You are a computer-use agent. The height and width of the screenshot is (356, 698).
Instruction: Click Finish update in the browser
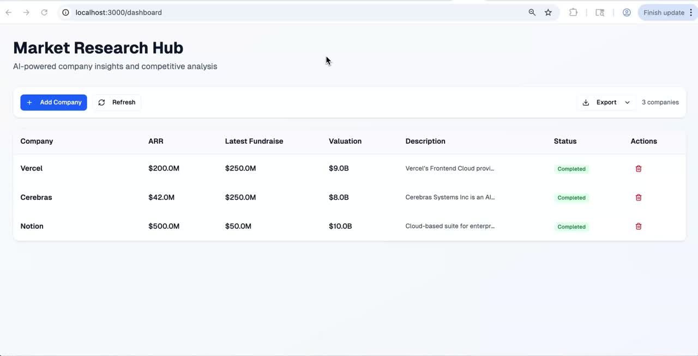click(664, 13)
